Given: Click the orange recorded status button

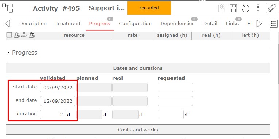Looking at the screenshot, I should click(149, 8).
